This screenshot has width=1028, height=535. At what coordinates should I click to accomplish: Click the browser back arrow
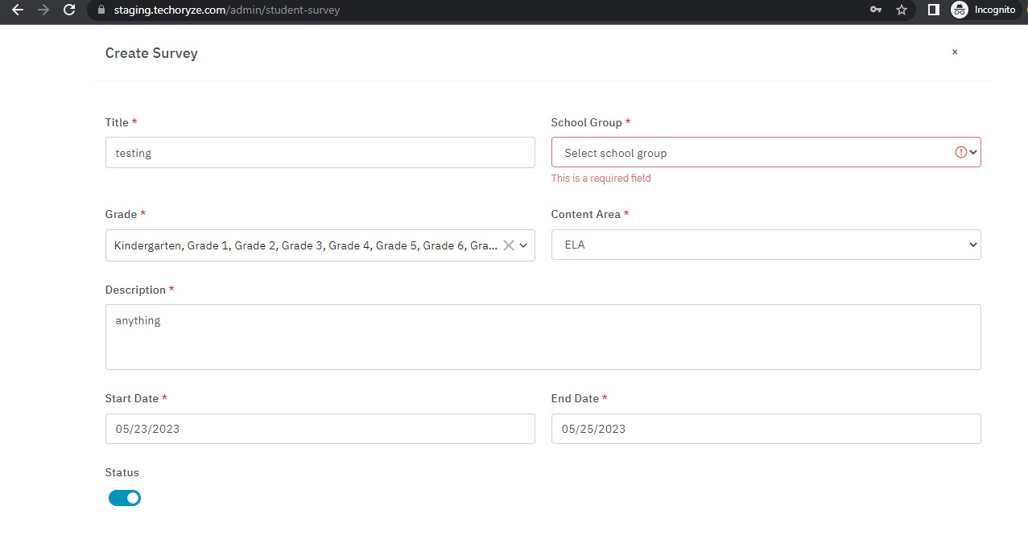17,10
